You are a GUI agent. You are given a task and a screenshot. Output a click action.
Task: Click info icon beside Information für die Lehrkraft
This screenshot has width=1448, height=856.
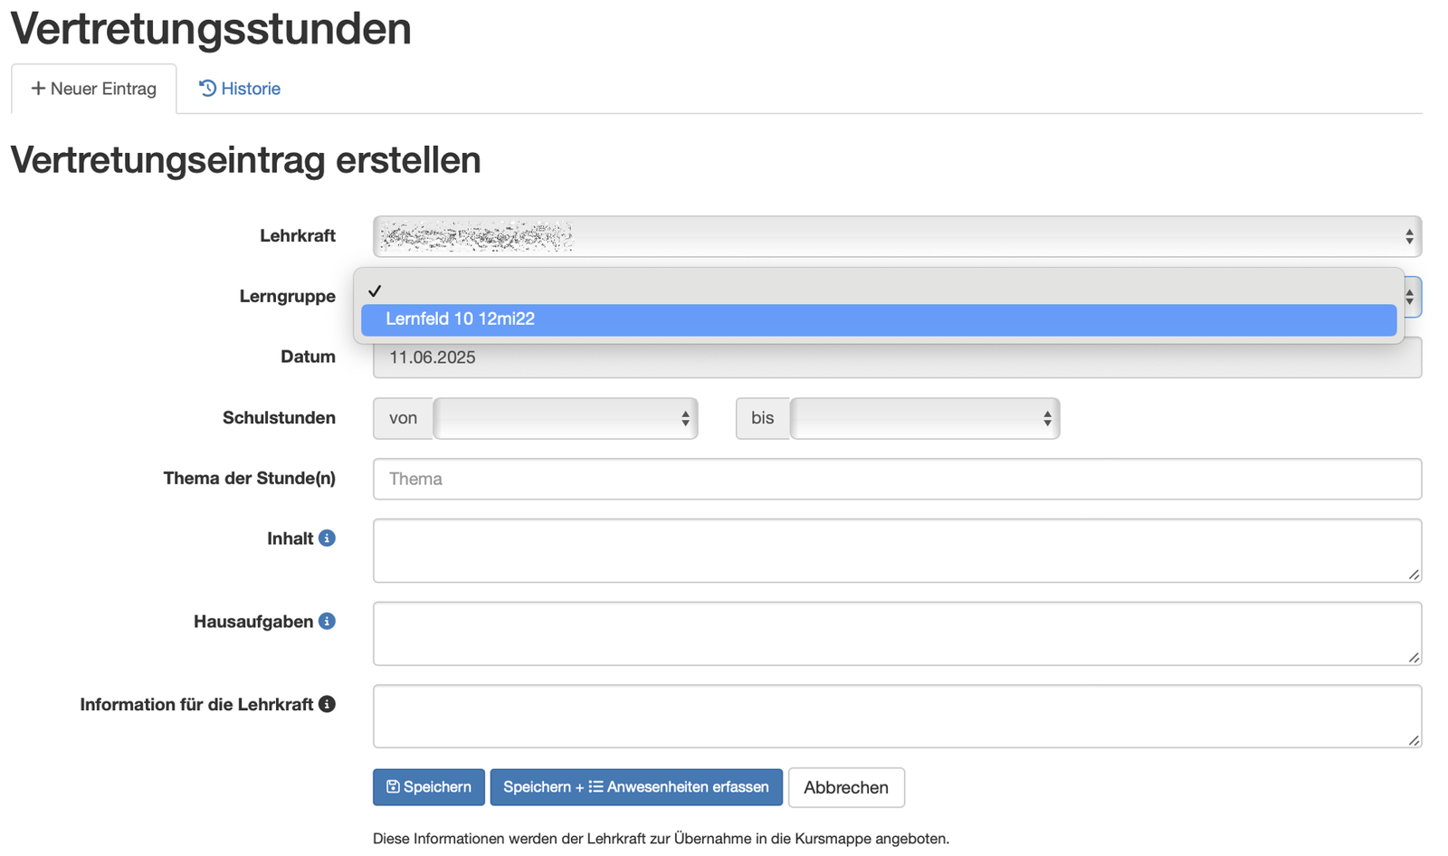pyautogui.click(x=327, y=704)
